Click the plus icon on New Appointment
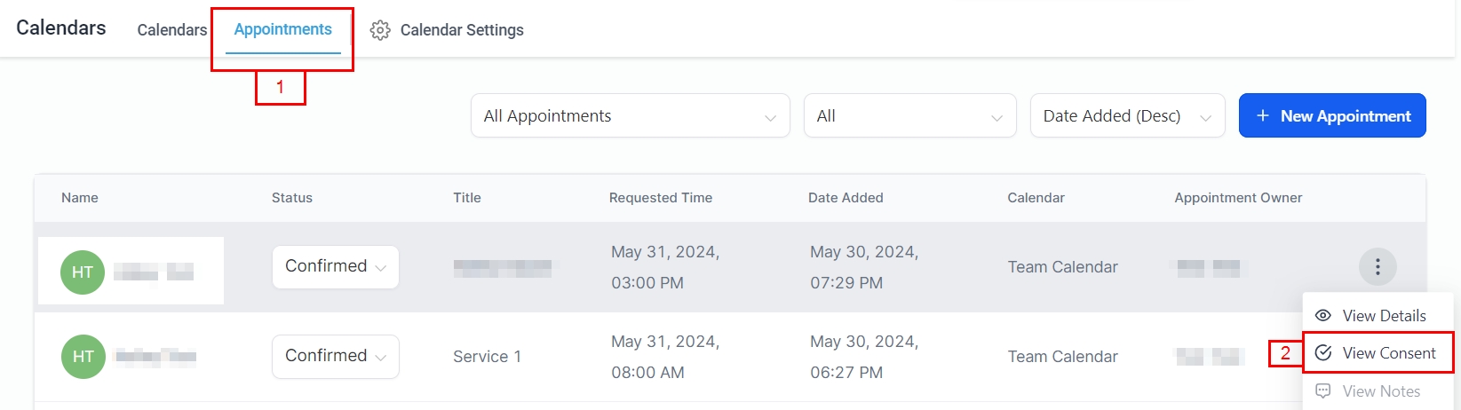The image size is (1461, 410). 1263,116
